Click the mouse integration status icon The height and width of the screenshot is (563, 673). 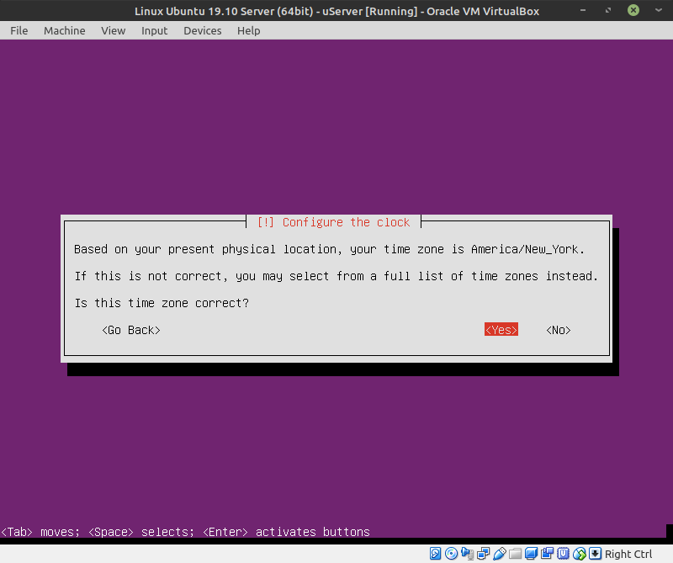580,554
